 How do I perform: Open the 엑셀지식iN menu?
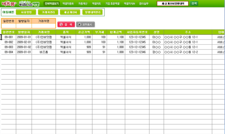pyautogui.click(x=129, y=4)
